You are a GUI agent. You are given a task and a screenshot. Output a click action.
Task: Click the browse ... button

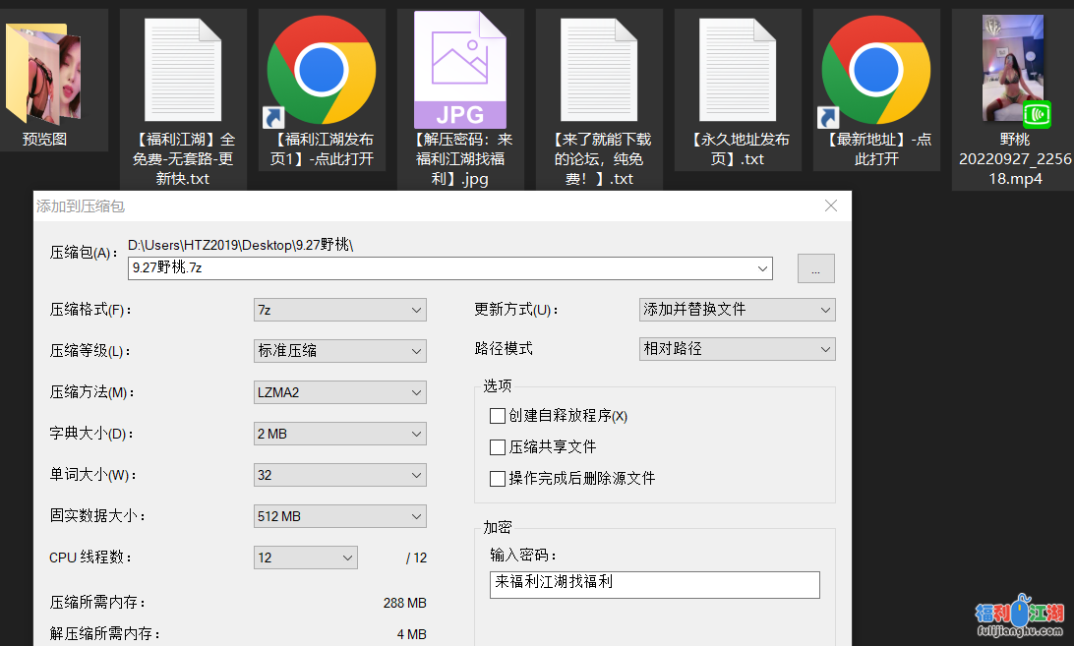(x=815, y=267)
